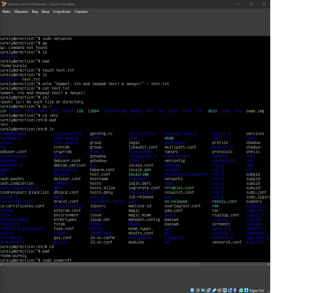Click the horizontal scrollbar right arrow
The height and width of the screenshot is (293, 326).
[x=268, y=264]
